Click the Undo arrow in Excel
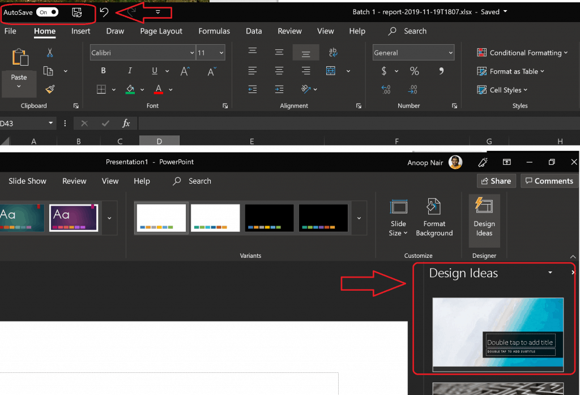This screenshot has width=580, height=395. pos(104,12)
